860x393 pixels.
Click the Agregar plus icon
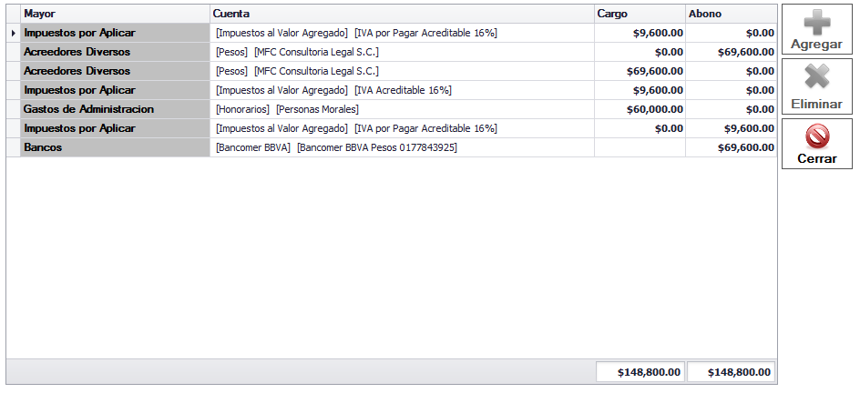pyautogui.click(x=816, y=22)
